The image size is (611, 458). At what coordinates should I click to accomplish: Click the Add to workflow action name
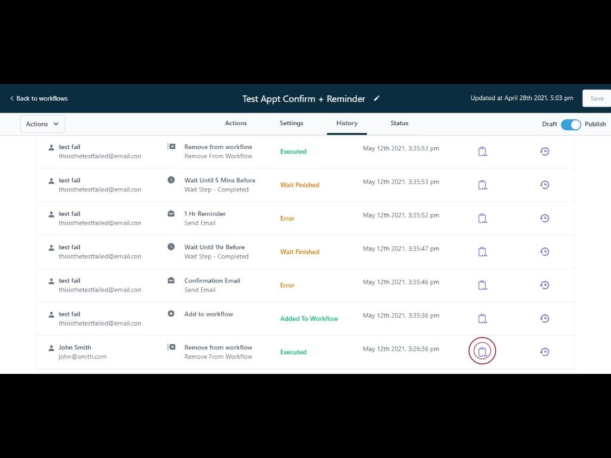tap(209, 314)
